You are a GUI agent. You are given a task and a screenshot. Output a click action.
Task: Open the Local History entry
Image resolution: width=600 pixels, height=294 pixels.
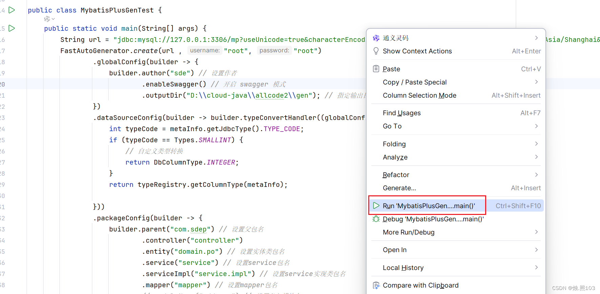coord(456,268)
